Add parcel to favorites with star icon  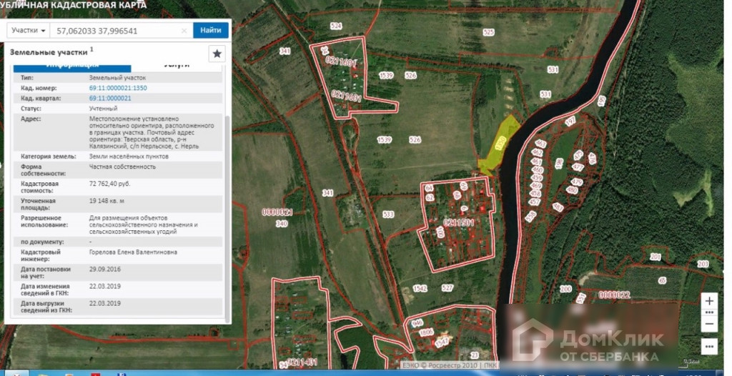[217, 54]
